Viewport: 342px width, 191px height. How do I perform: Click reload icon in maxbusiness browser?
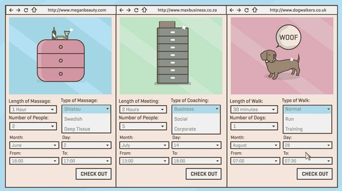(x=136, y=10)
